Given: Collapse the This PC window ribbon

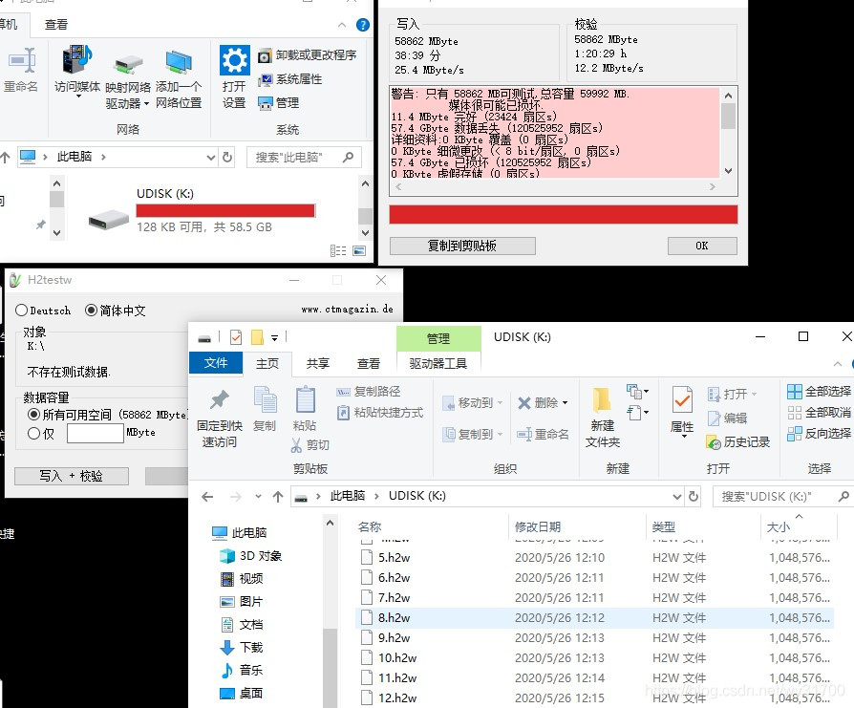Looking at the screenshot, I should [x=341, y=25].
